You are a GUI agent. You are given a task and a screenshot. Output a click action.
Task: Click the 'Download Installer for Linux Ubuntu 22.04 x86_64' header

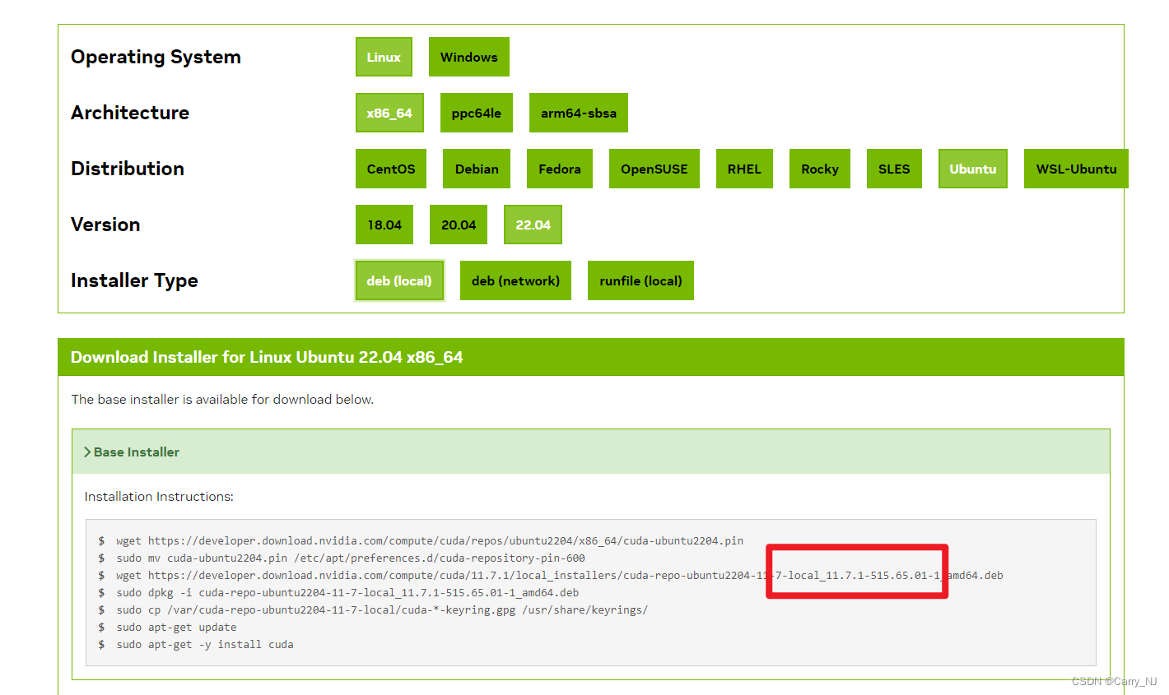[x=267, y=357]
